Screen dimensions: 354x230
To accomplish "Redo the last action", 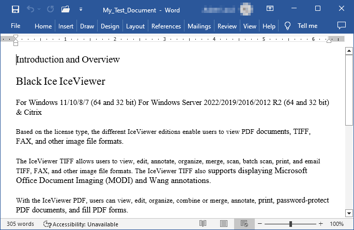I will click(50, 9).
